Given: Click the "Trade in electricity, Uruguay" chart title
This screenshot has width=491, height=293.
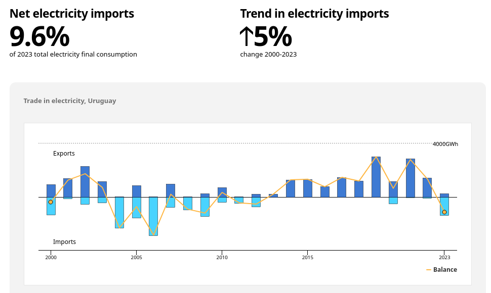Looking at the screenshot, I should [x=70, y=101].
